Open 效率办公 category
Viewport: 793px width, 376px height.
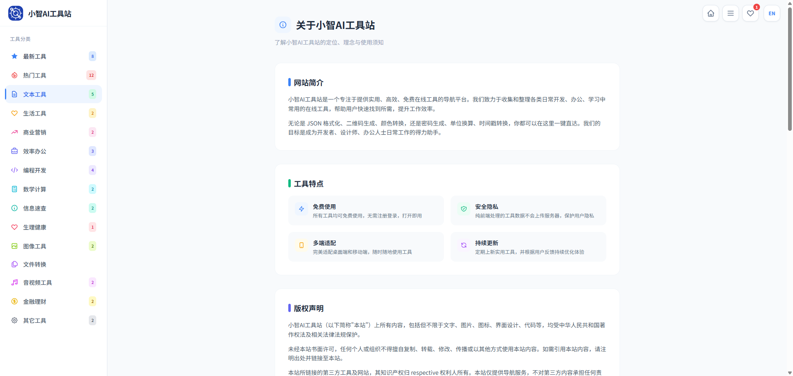pyautogui.click(x=53, y=151)
